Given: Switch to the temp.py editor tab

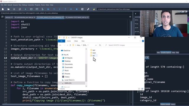Looking at the screenshot, I should tap(8, 17).
